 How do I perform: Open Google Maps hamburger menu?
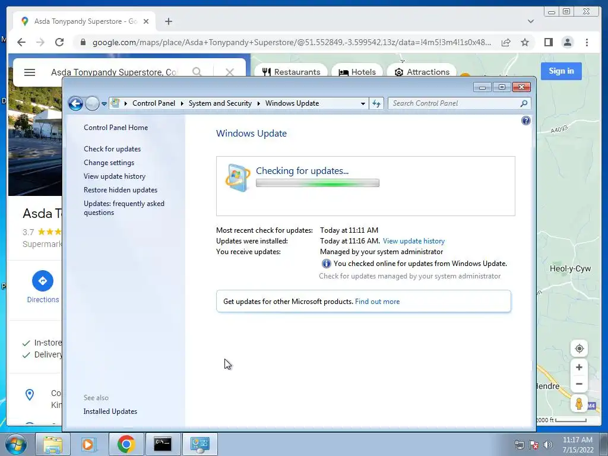[30, 72]
